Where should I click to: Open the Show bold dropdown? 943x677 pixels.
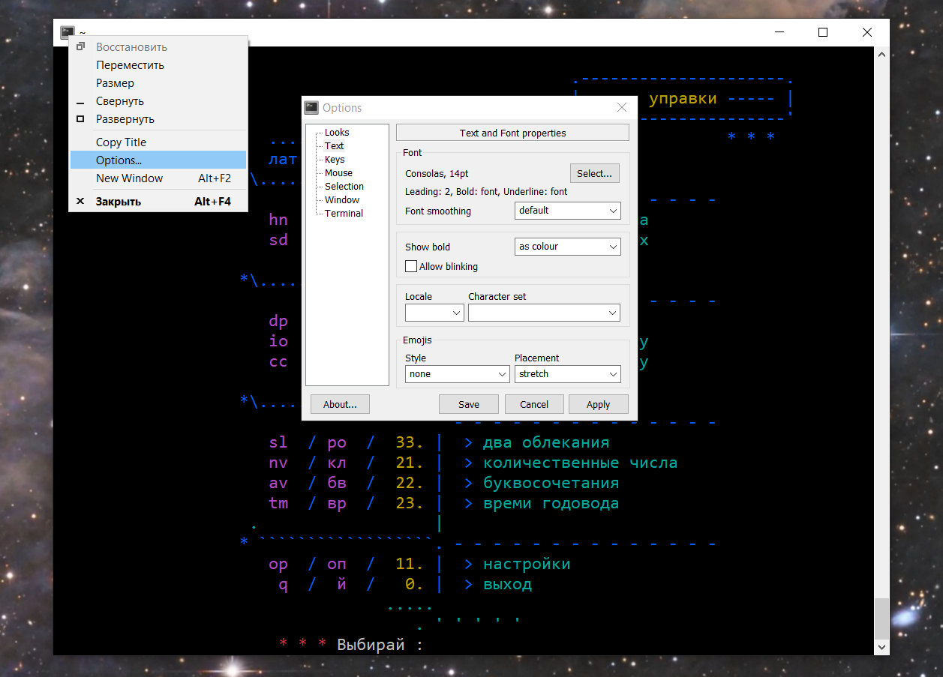click(x=567, y=246)
